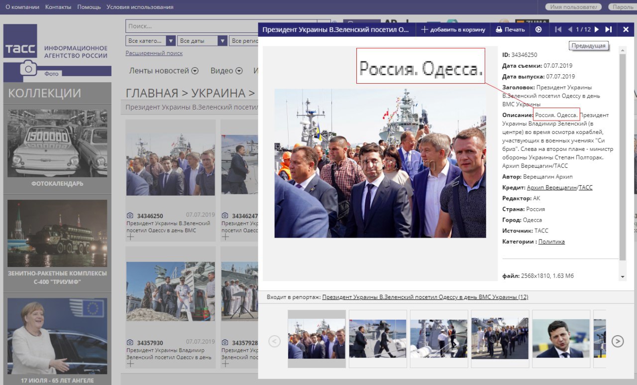Click the filmstrip right scroll arrow

tap(617, 341)
